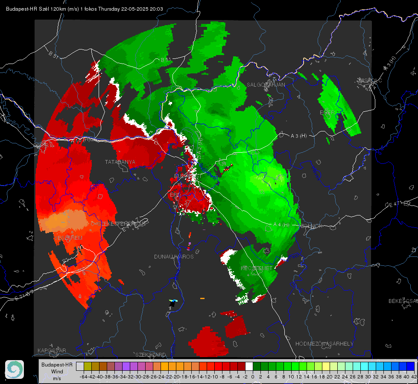Click the grey swatch left of -64
Image resolution: width=418 pixels, height=384 pixels.
80,366
